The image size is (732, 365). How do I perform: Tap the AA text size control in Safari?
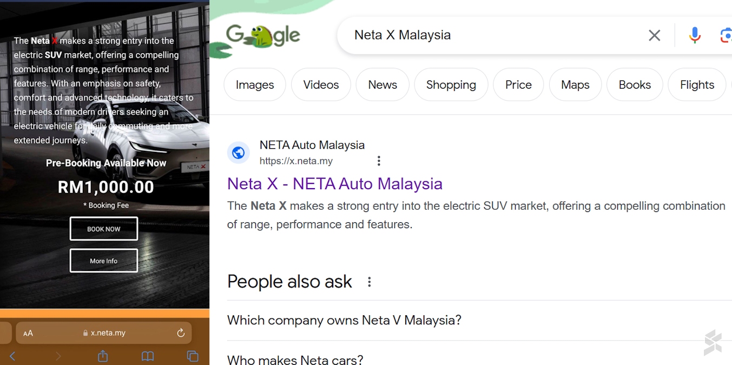[28, 333]
